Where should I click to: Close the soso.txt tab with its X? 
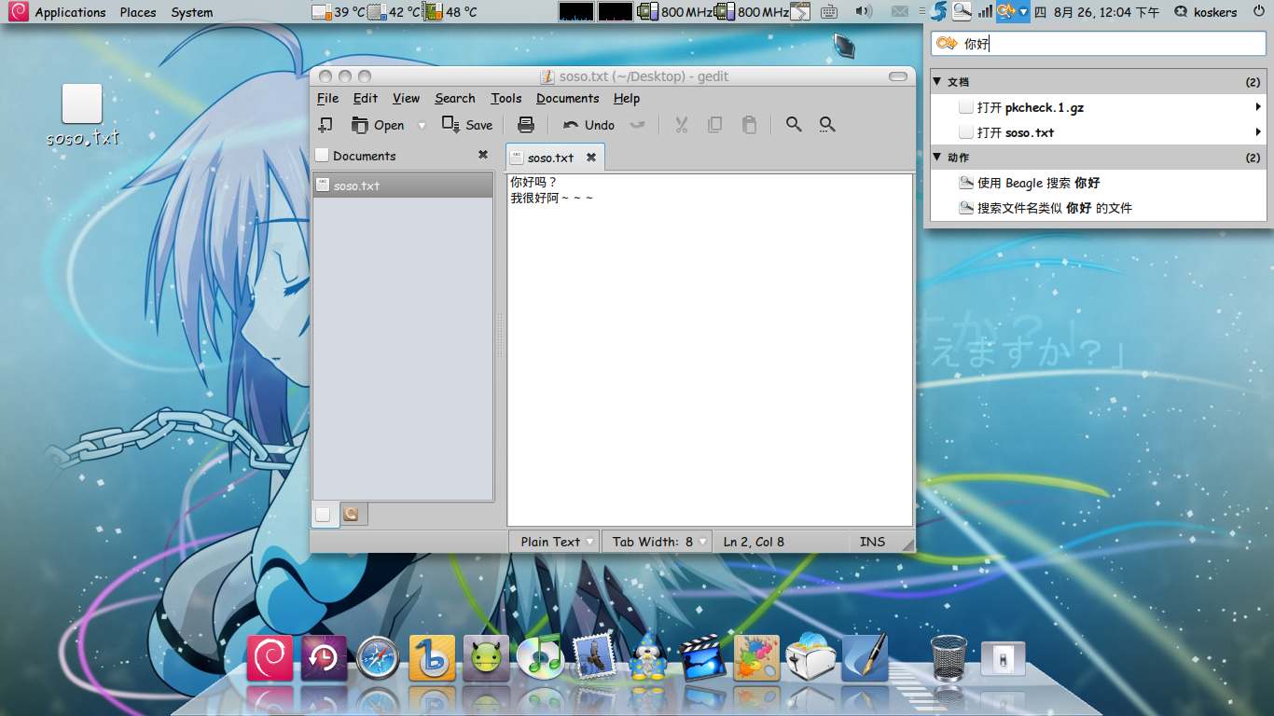(591, 158)
